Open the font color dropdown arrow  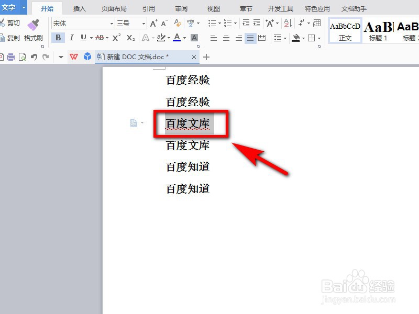pos(184,38)
